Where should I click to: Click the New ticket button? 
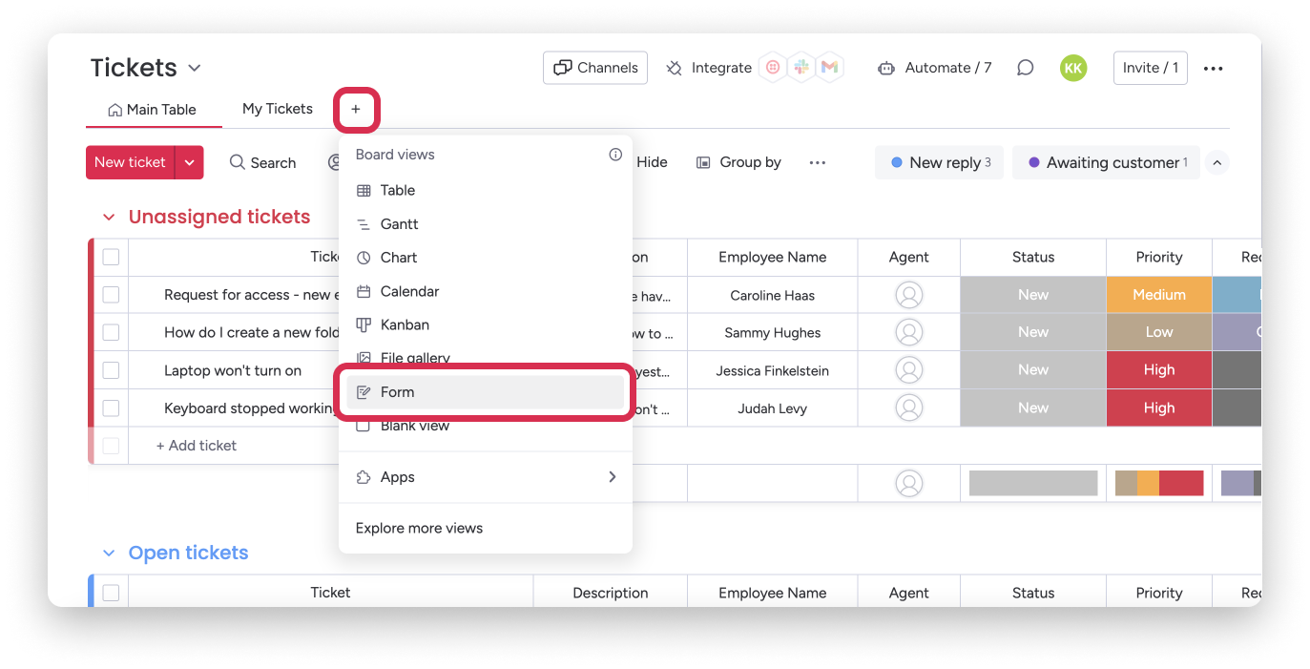coord(131,162)
